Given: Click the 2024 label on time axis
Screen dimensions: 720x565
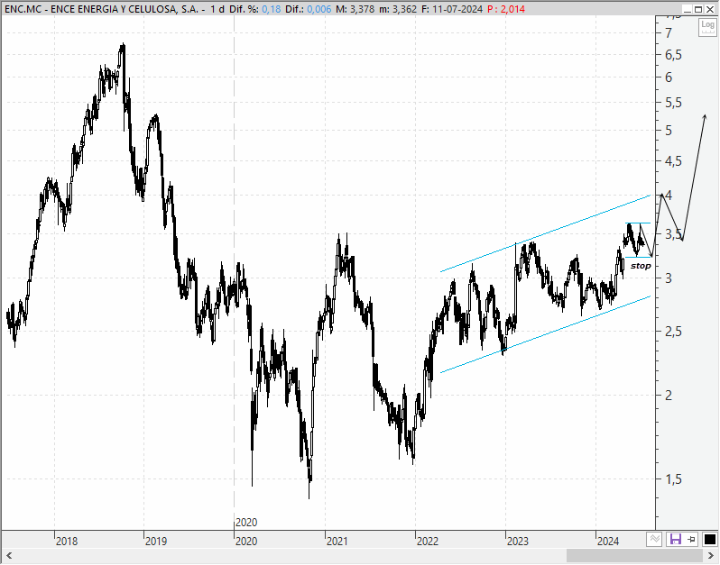Looking at the screenshot, I should [608, 542].
